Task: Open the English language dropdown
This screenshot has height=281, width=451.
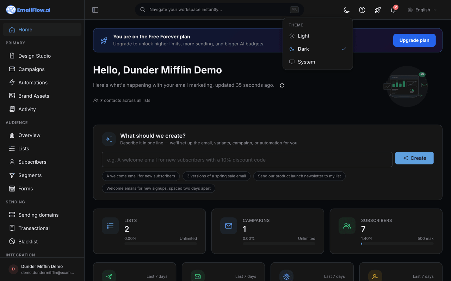Action: click(422, 10)
